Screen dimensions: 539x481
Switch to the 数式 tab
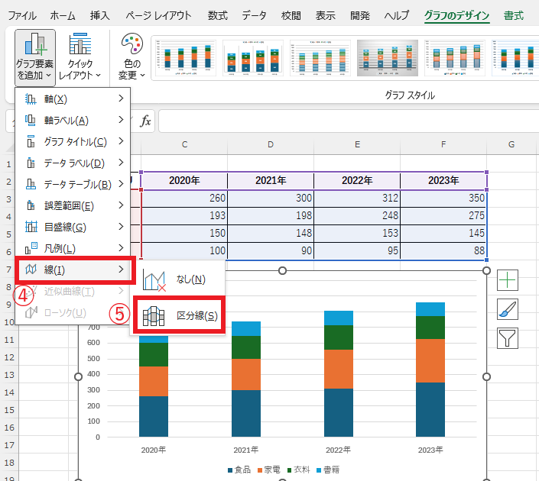point(218,15)
